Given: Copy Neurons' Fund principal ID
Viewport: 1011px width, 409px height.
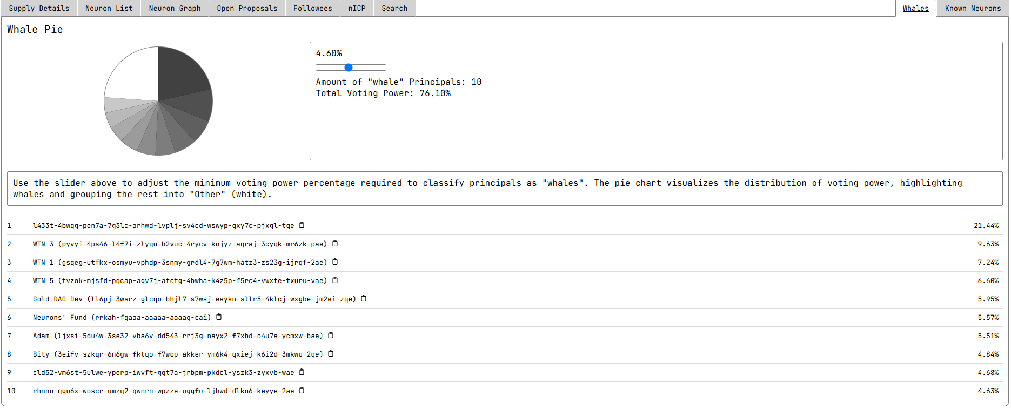Looking at the screenshot, I should click(x=219, y=317).
